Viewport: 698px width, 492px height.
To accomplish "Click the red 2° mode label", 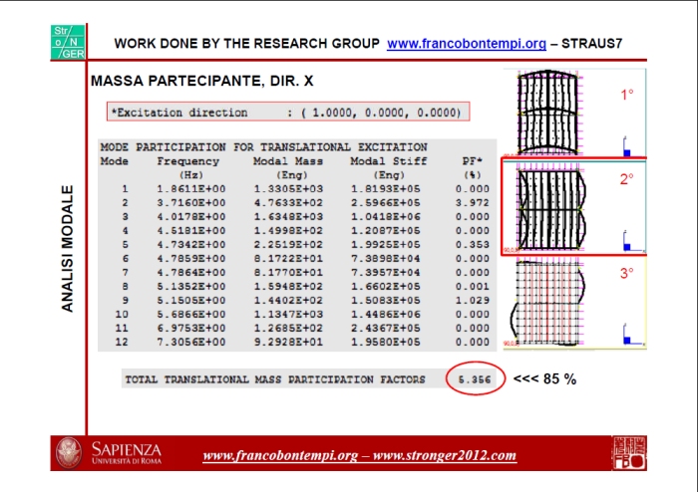I will coord(627,180).
